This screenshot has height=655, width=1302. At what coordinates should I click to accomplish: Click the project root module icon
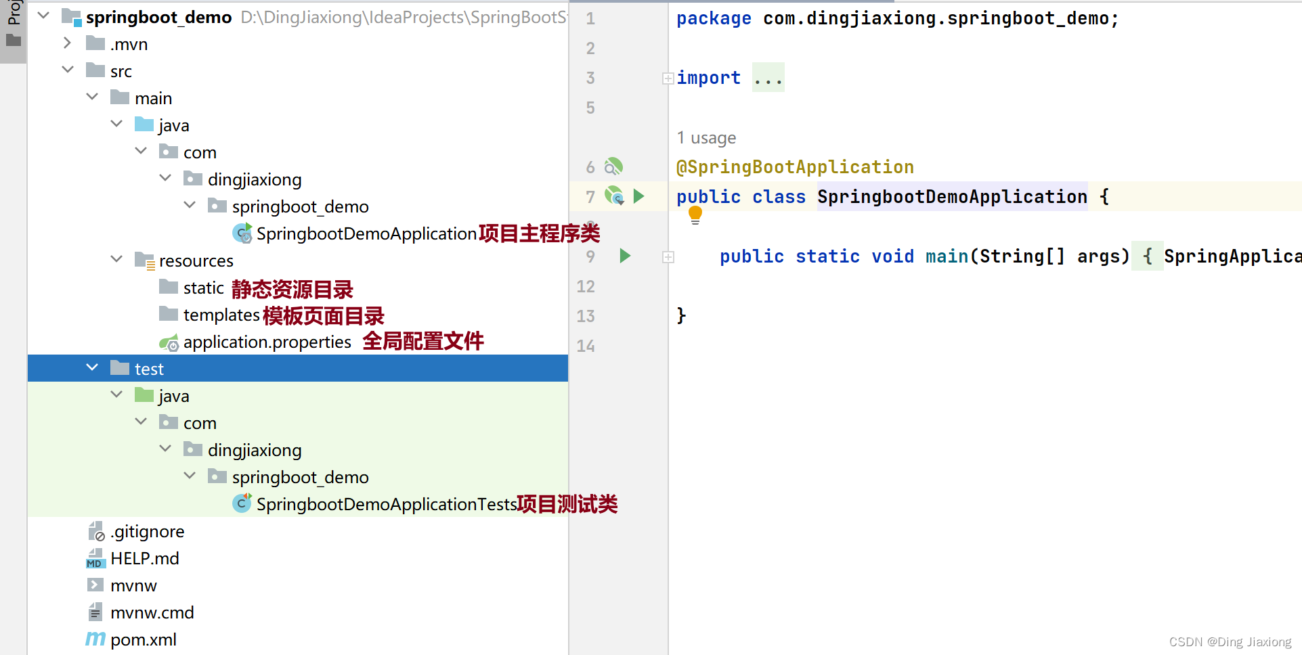click(72, 17)
